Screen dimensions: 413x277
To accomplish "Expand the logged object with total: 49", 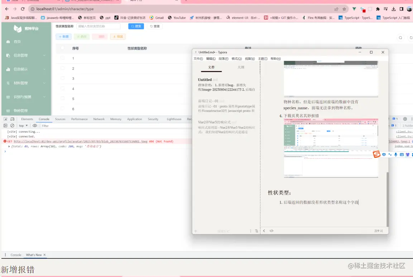I will [x=9, y=146].
